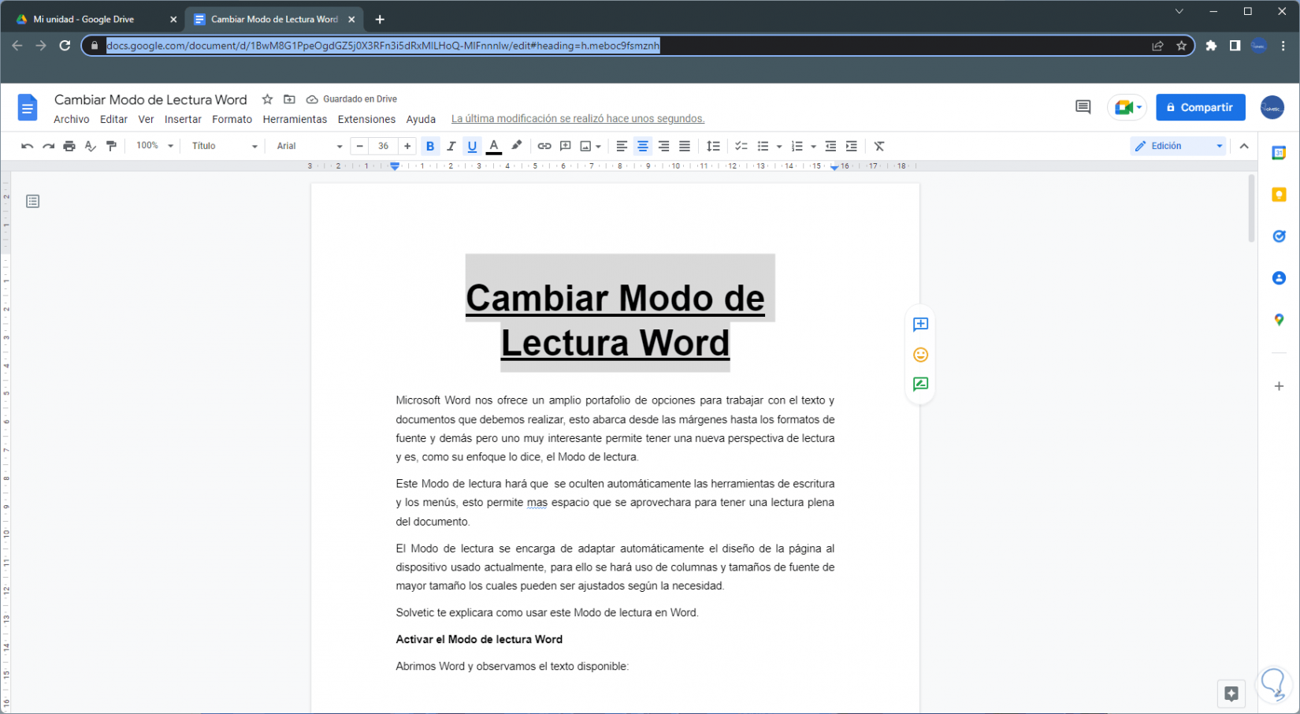Open the Edición mode dropdown
This screenshot has height=714, width=1300.
pyautogui.click(x=1179, y=146)
